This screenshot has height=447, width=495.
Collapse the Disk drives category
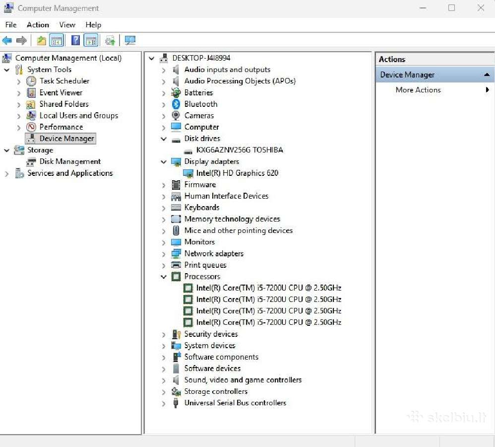coord(164,139)
